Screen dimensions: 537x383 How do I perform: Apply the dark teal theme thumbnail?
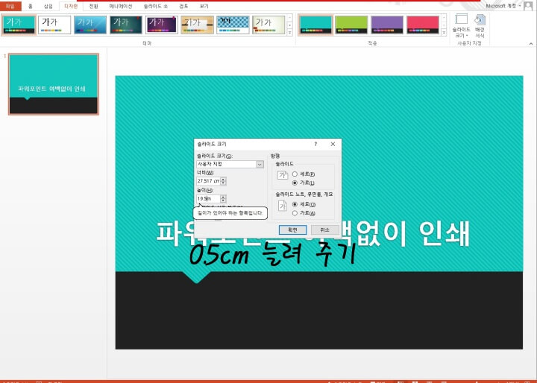(126, 25)
